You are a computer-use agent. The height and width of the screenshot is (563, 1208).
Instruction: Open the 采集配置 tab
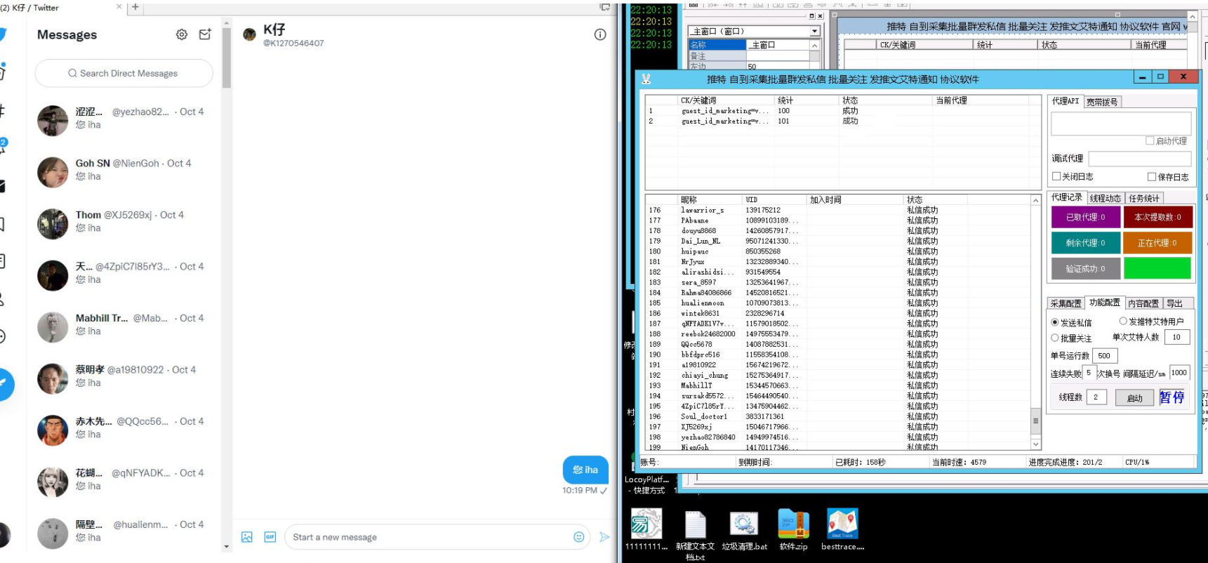1066,303
